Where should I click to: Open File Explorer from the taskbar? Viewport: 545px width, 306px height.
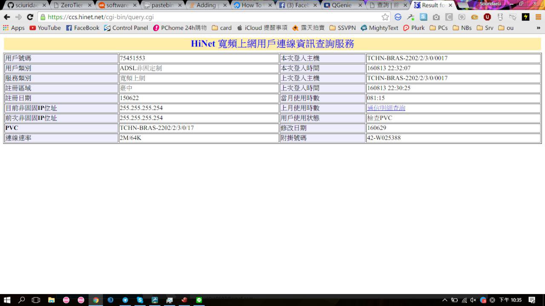click(52, 300)
